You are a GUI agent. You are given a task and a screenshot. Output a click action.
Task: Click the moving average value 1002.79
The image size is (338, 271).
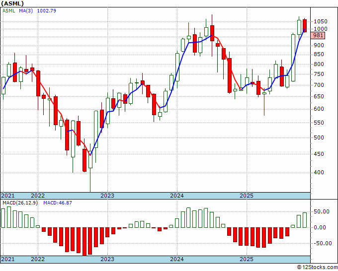[x=47, y=11]
